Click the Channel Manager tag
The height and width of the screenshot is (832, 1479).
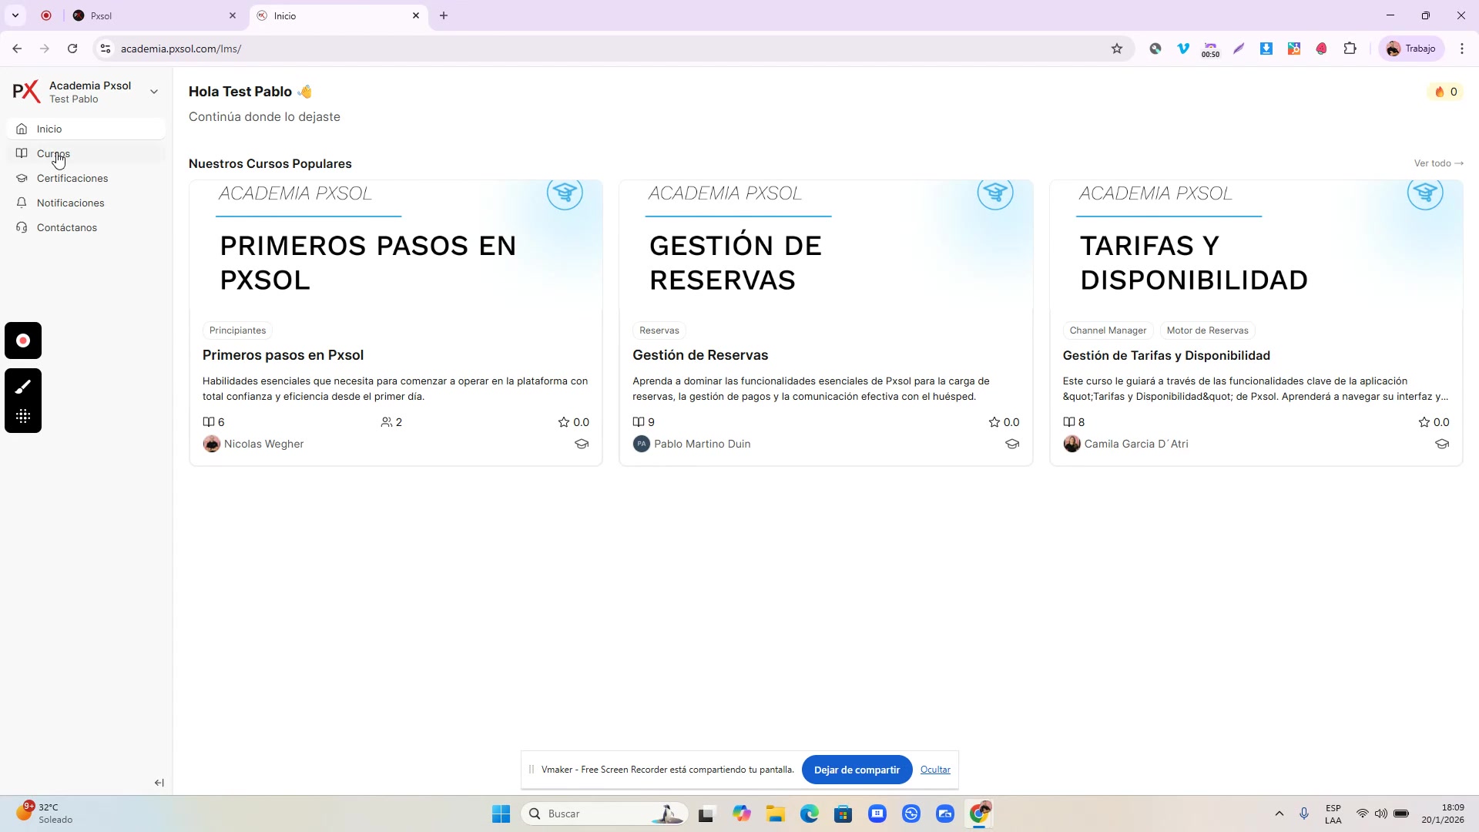pos(1108,330)
